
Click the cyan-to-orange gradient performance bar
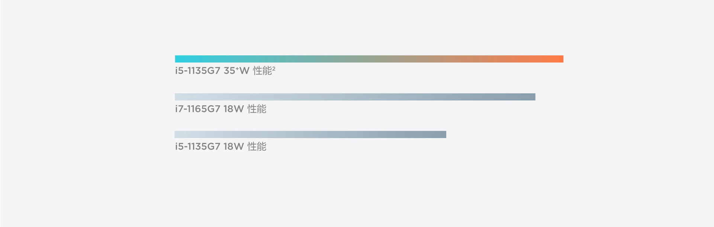click(369, 59)
